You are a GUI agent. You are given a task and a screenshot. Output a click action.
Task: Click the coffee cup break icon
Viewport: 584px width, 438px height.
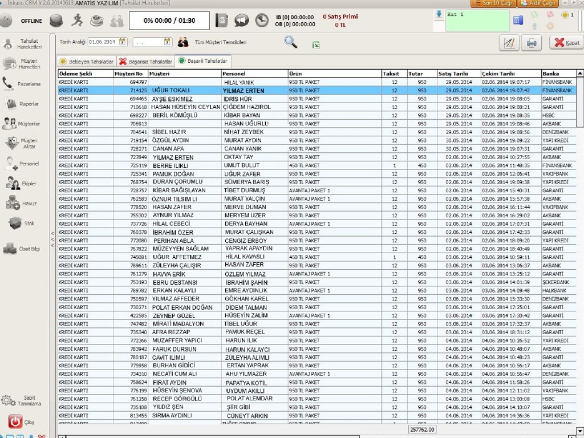tap(97, 20)
